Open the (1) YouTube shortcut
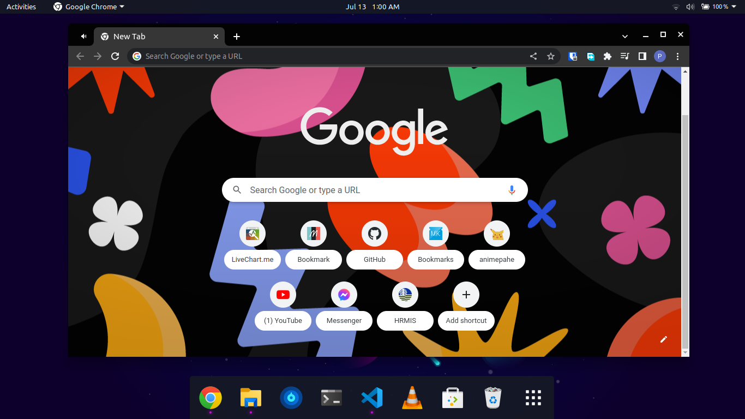Image resolution: width=745 pixels, height=419 pixels. (283, 306)
